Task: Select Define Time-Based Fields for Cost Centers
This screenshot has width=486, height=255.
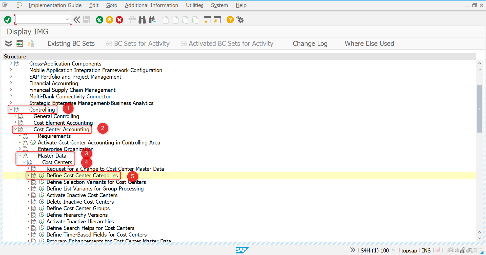Action: click(x=96, y=235)
